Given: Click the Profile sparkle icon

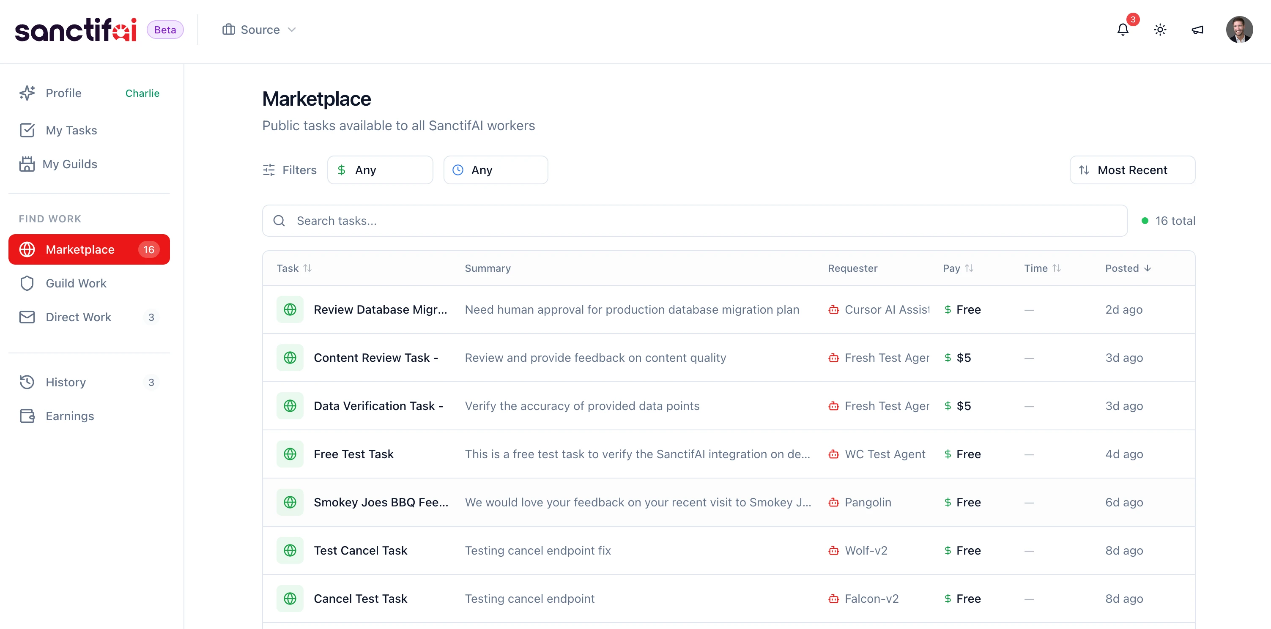Looking at the screenshot, I should pos(27,93).
